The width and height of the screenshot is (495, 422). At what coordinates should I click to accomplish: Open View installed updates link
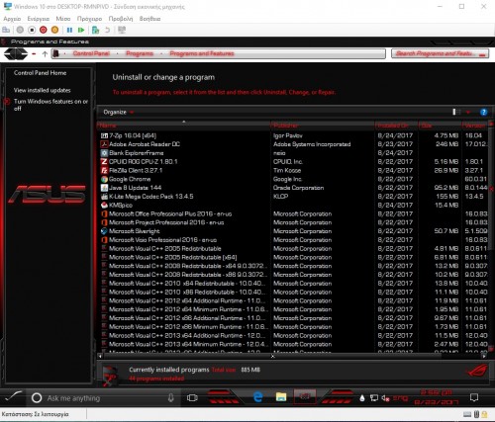(42, 90)
